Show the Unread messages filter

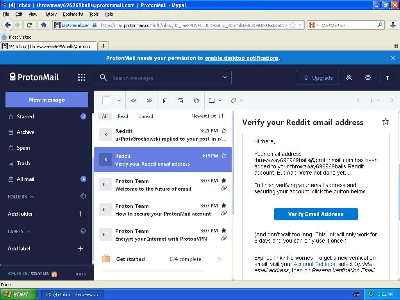[x=146, y=116]
